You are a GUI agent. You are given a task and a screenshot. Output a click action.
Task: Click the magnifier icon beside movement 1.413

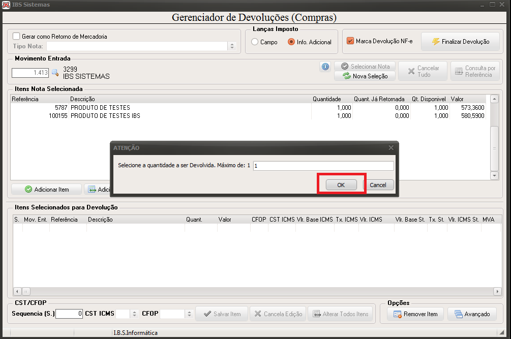(55, 72)
